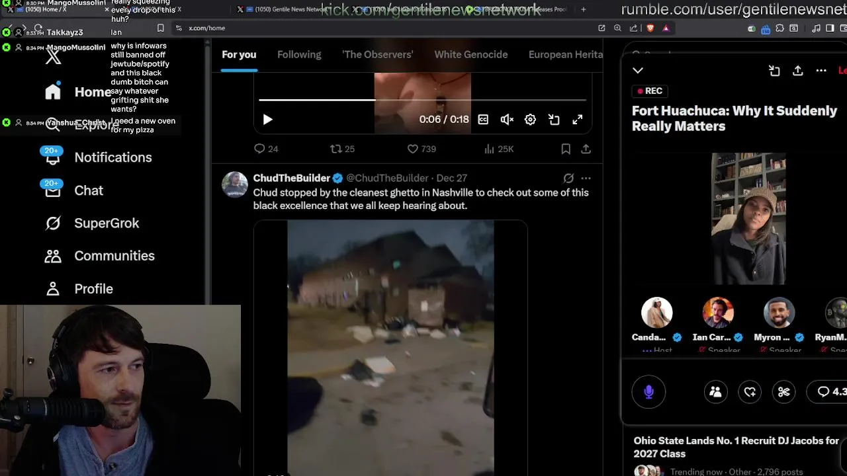Click the ChudTheBuilder display name

click(x=292, y=178)
